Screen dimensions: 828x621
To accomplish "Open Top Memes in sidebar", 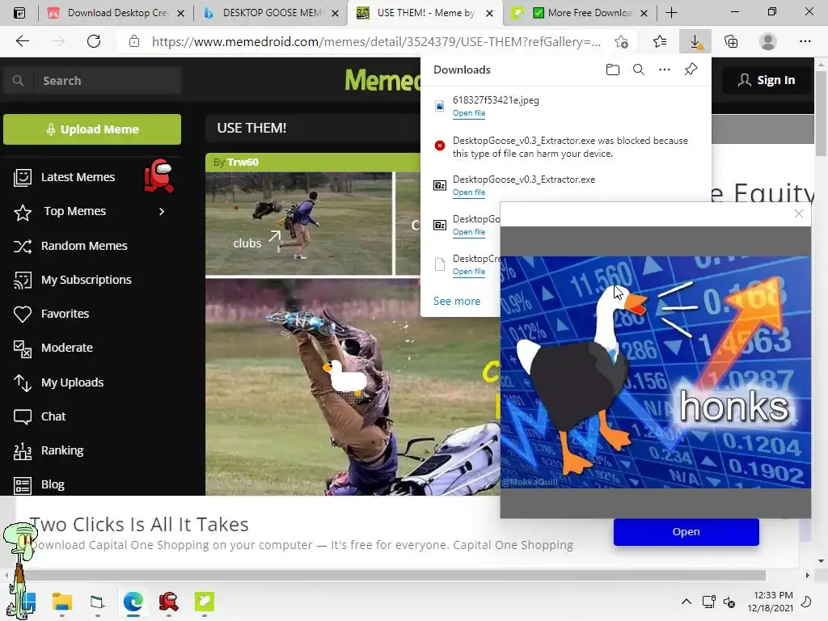I will coord(75,211).
